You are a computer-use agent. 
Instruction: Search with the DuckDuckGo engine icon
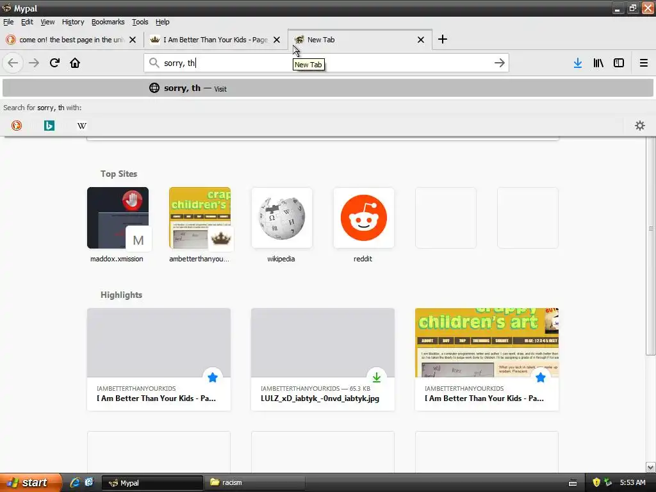(x=17, y=126)
